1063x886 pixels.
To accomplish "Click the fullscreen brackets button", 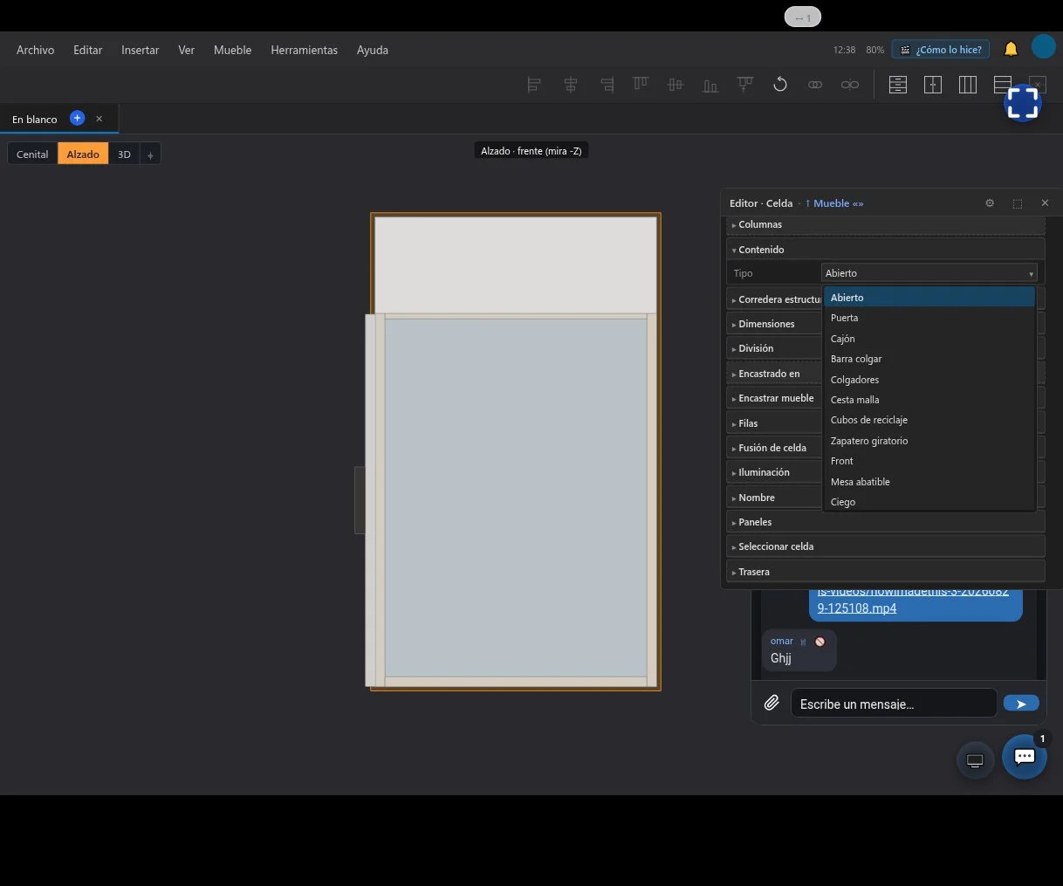I will coord(1022,102).
